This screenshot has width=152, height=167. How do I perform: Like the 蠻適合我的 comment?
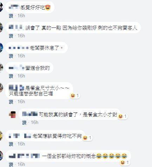(x=11, y=76)
